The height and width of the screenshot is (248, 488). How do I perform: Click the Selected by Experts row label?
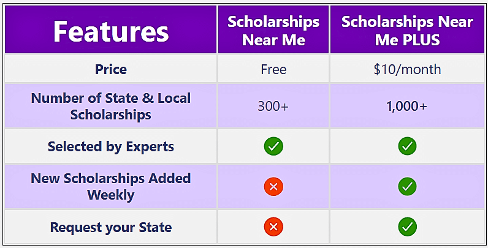111,146
